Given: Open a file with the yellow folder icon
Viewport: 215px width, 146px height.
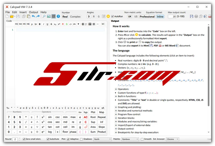Looking at the screenshot, I should [x=12, y=16].
